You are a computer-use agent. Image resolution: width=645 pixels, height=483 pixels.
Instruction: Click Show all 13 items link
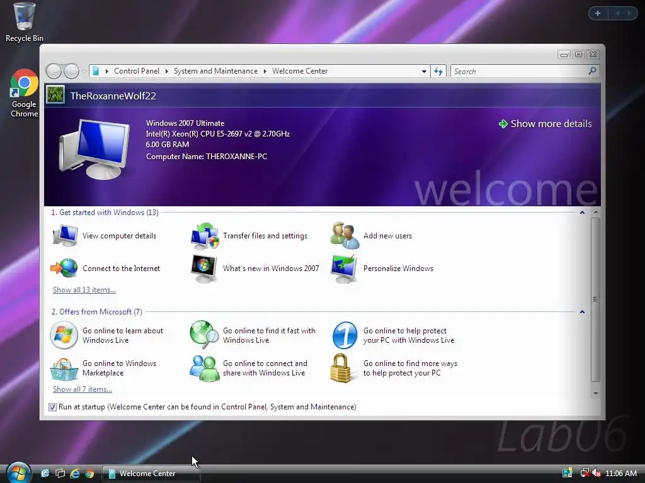[x=84, y=290]
